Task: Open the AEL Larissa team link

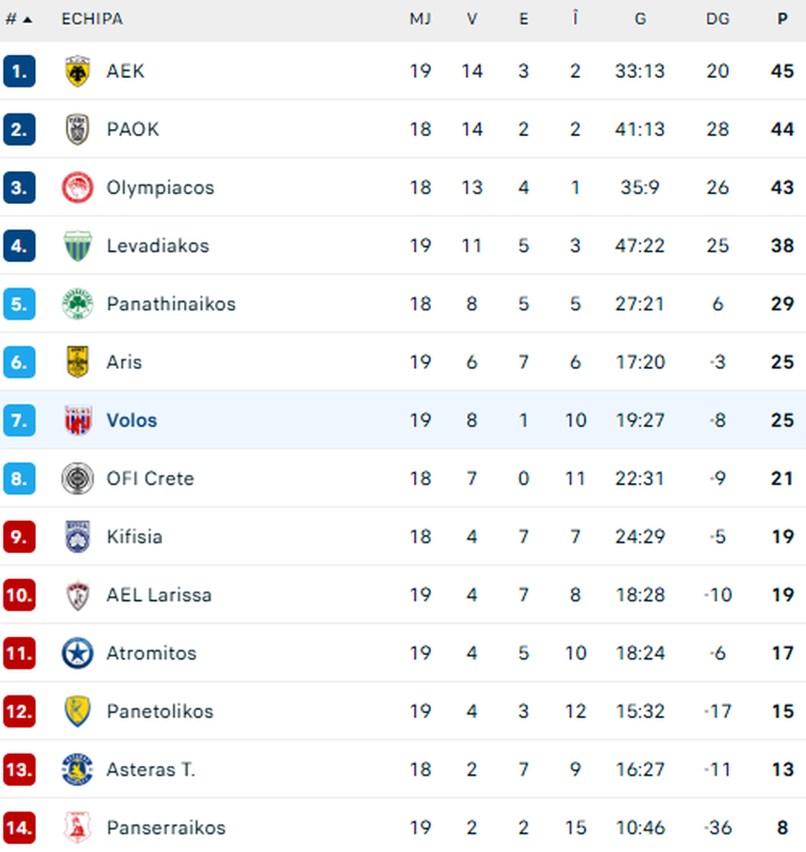Action: [x=159, y=595]
